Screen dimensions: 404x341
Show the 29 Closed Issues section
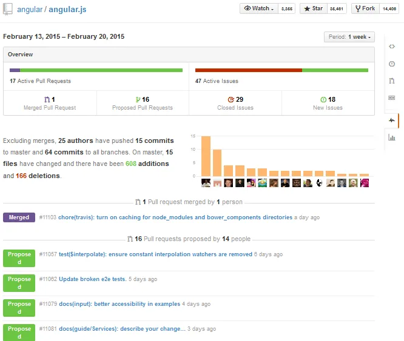tap(235, 103)
